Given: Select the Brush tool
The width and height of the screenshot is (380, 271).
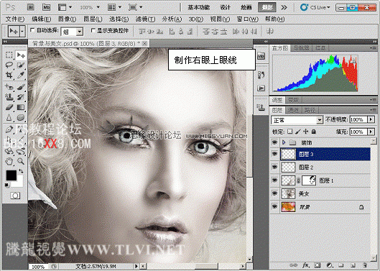Looking at the screenshot, I should coord(21,86).
